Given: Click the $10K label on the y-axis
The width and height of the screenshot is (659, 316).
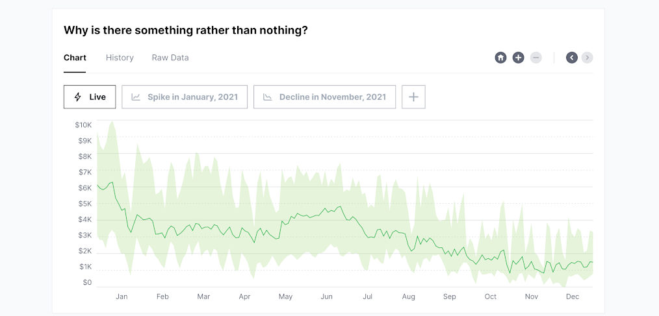Looking at the screenshot, I should click(83, 125).
